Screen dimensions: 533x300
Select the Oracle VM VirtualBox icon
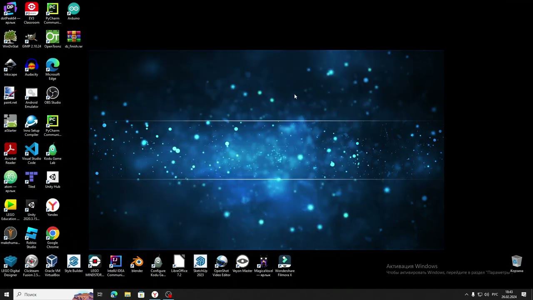(x=52, y=265)
